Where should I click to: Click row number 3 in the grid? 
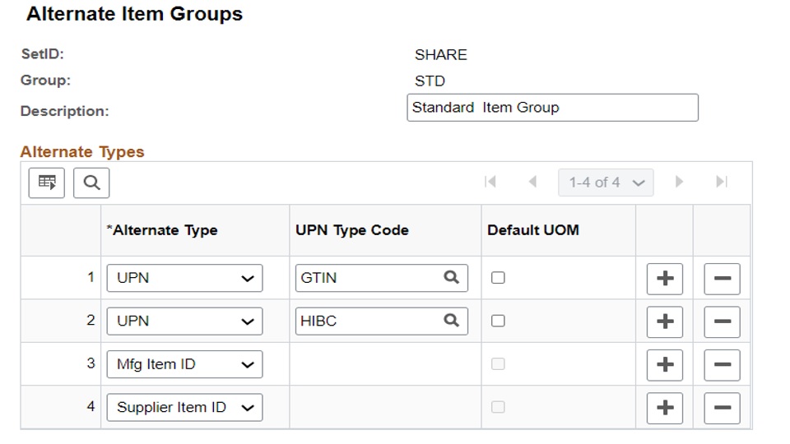[91, 363]
